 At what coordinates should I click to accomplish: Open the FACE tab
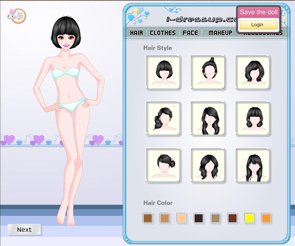click(190, 33)
